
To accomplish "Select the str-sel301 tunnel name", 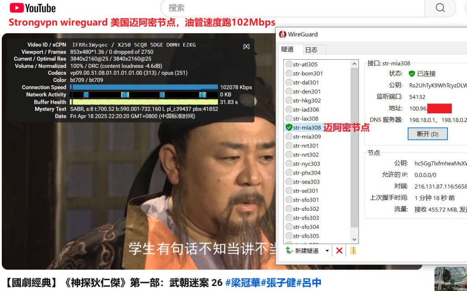I will click(x=306, y=191).
